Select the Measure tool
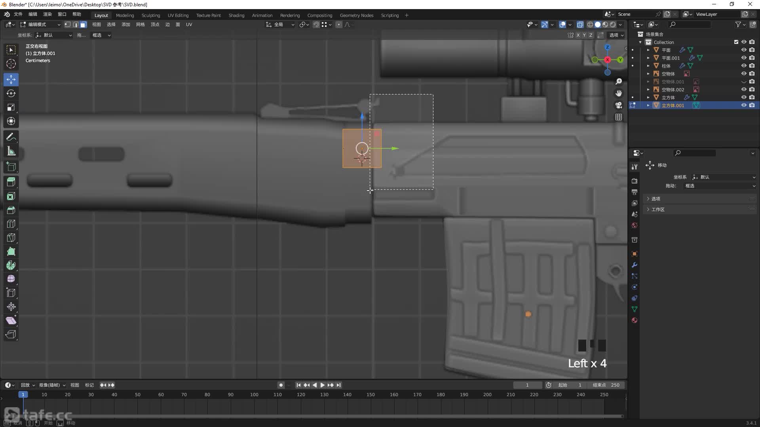760x427 pixels. coord(11,151)
